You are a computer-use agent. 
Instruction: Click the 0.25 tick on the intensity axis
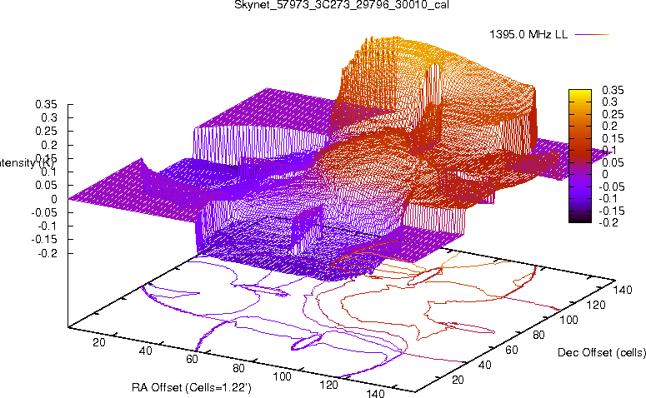tap(46, 132)
